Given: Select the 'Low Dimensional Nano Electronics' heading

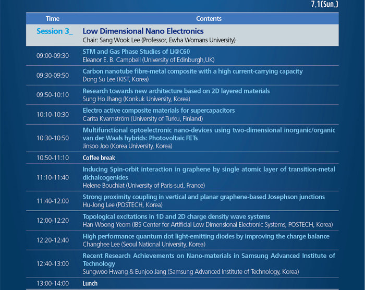Looking at the screenshot, I should 143,31.
